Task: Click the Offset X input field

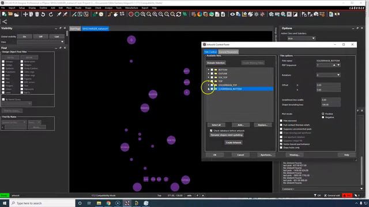Action: (328, 85)
